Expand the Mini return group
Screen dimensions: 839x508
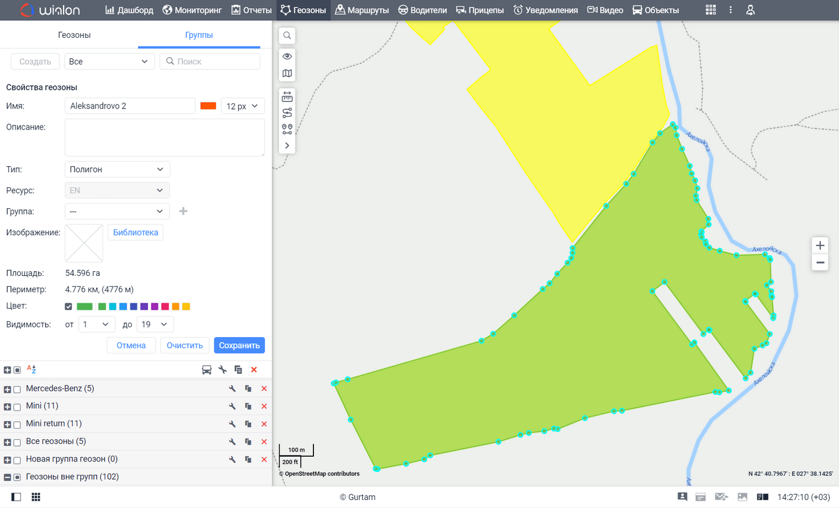pyautogui.click(x=8, y=425)
